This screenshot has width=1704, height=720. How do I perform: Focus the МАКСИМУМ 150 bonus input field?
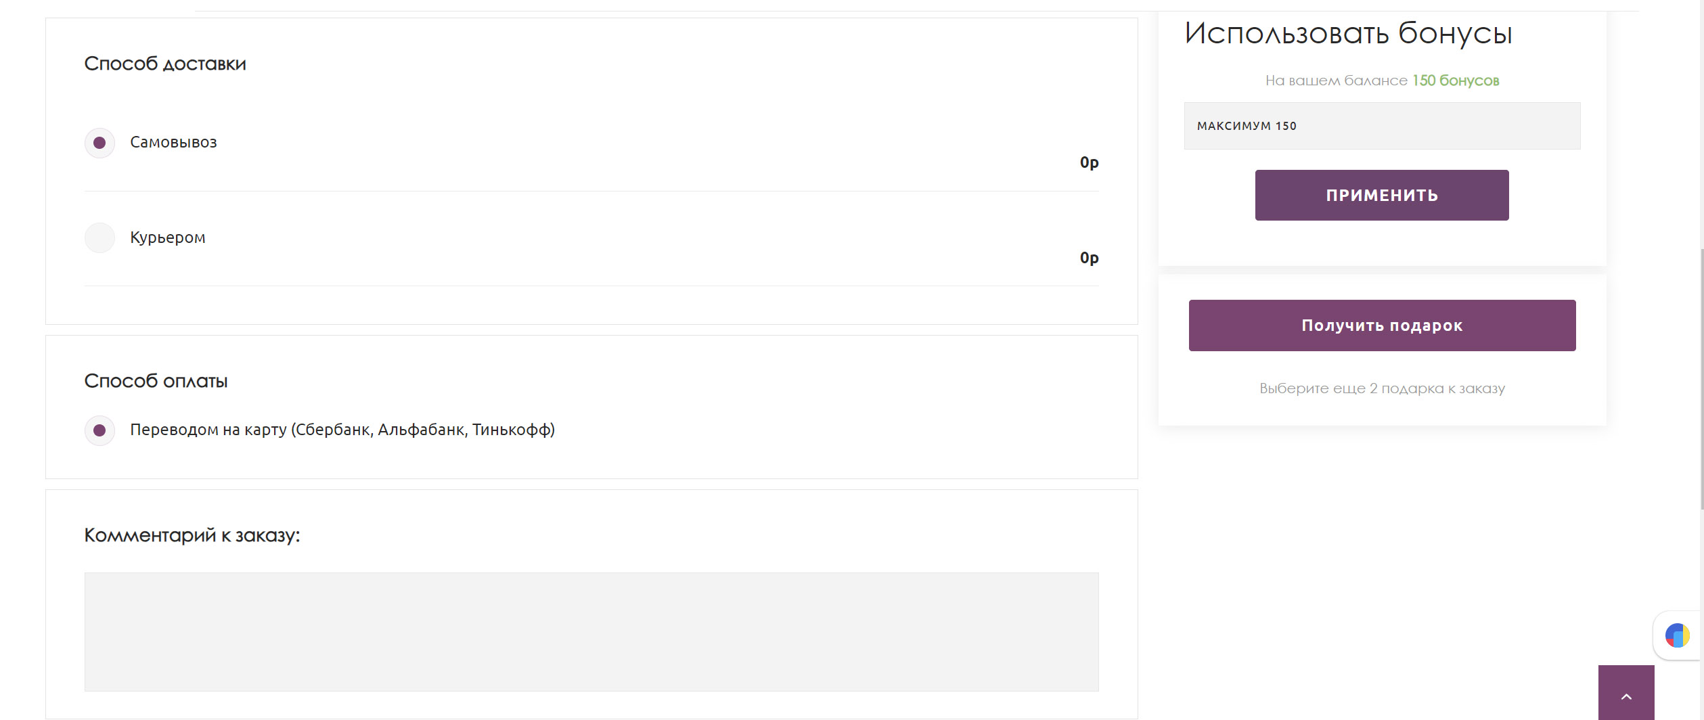coord(1381,126)
